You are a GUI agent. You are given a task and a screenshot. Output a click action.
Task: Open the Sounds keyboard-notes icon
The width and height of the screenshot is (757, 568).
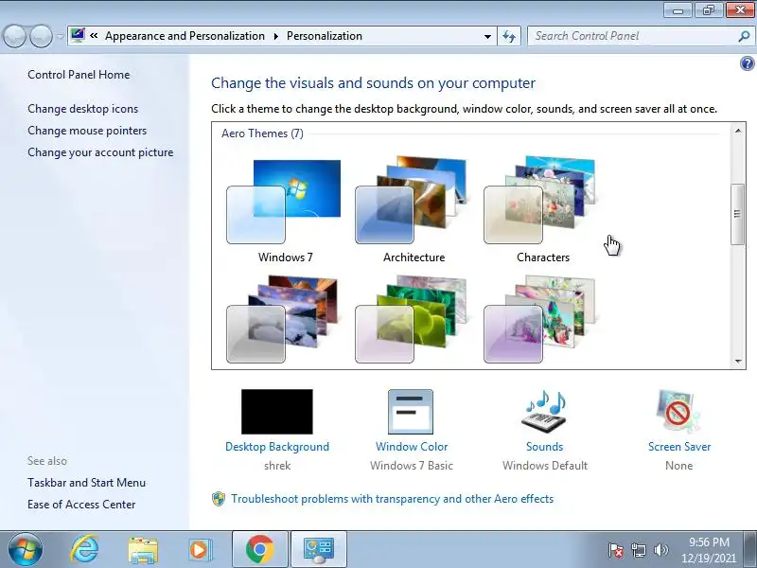click(x=544, y=412)
